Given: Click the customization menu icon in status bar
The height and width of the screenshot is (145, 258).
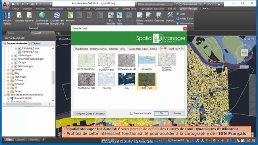Looking at the screenshot, I should 254,141.
